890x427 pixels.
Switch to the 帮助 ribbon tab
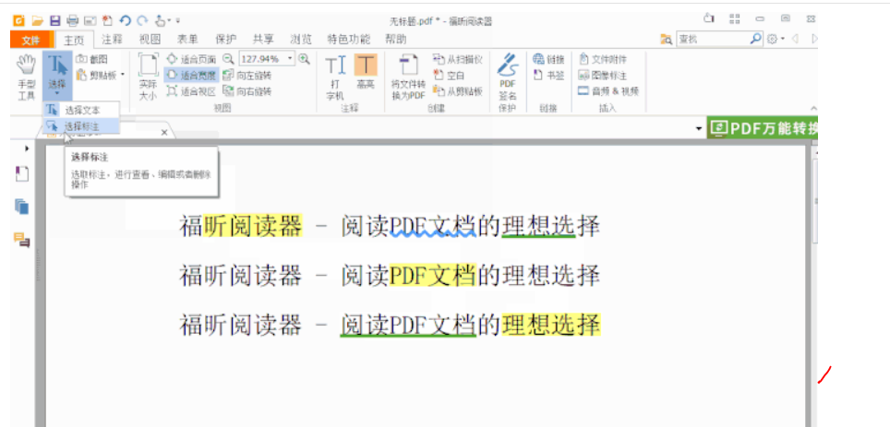click(x=396, y=39)
